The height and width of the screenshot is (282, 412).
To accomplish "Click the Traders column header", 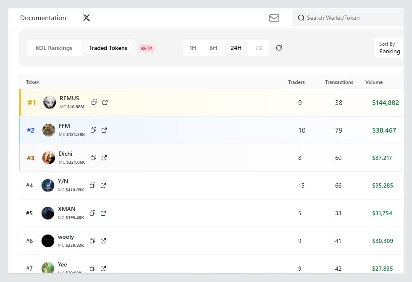I will coord(297,82).
